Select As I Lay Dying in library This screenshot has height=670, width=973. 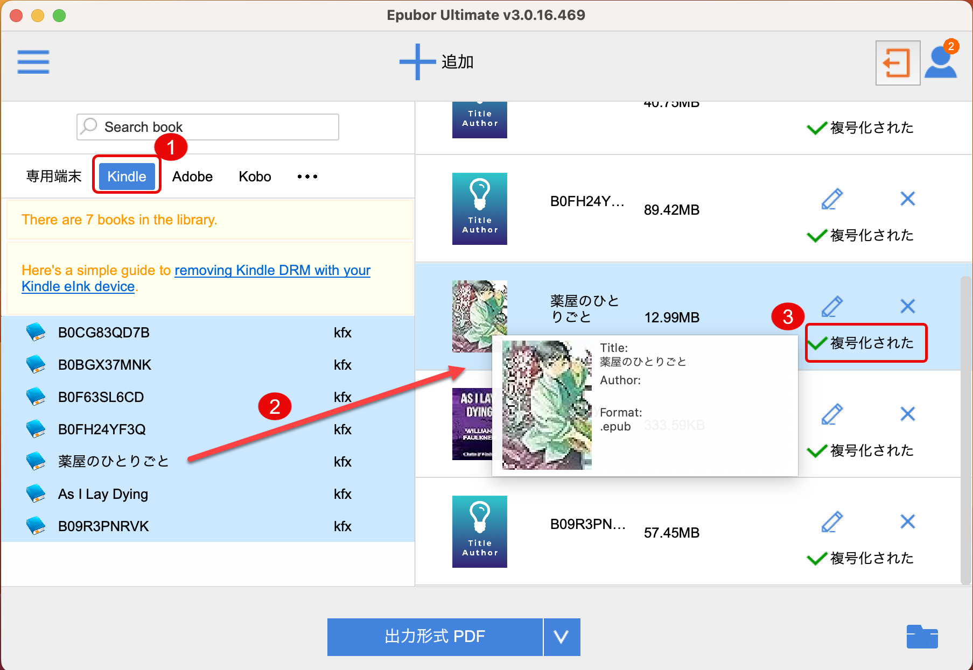[x=208, y=493]
